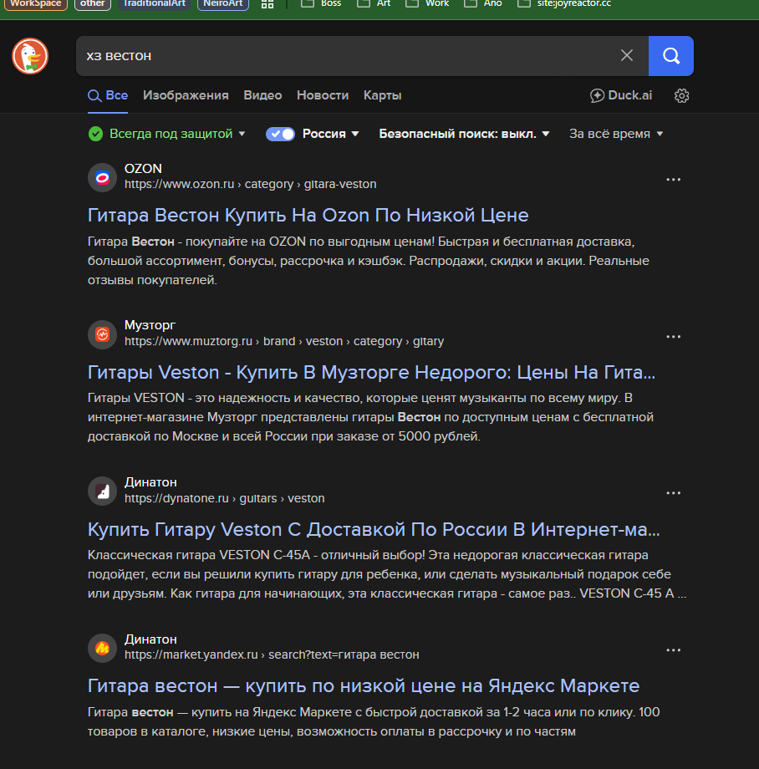Click the Музторг site name
Screen dimensions: 759x769
pos(150,325)
